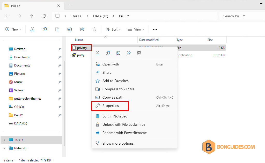The height and width of the screenshot is (163, 265).
Task: Open the View dropdown menu
Action: point(136,29)
